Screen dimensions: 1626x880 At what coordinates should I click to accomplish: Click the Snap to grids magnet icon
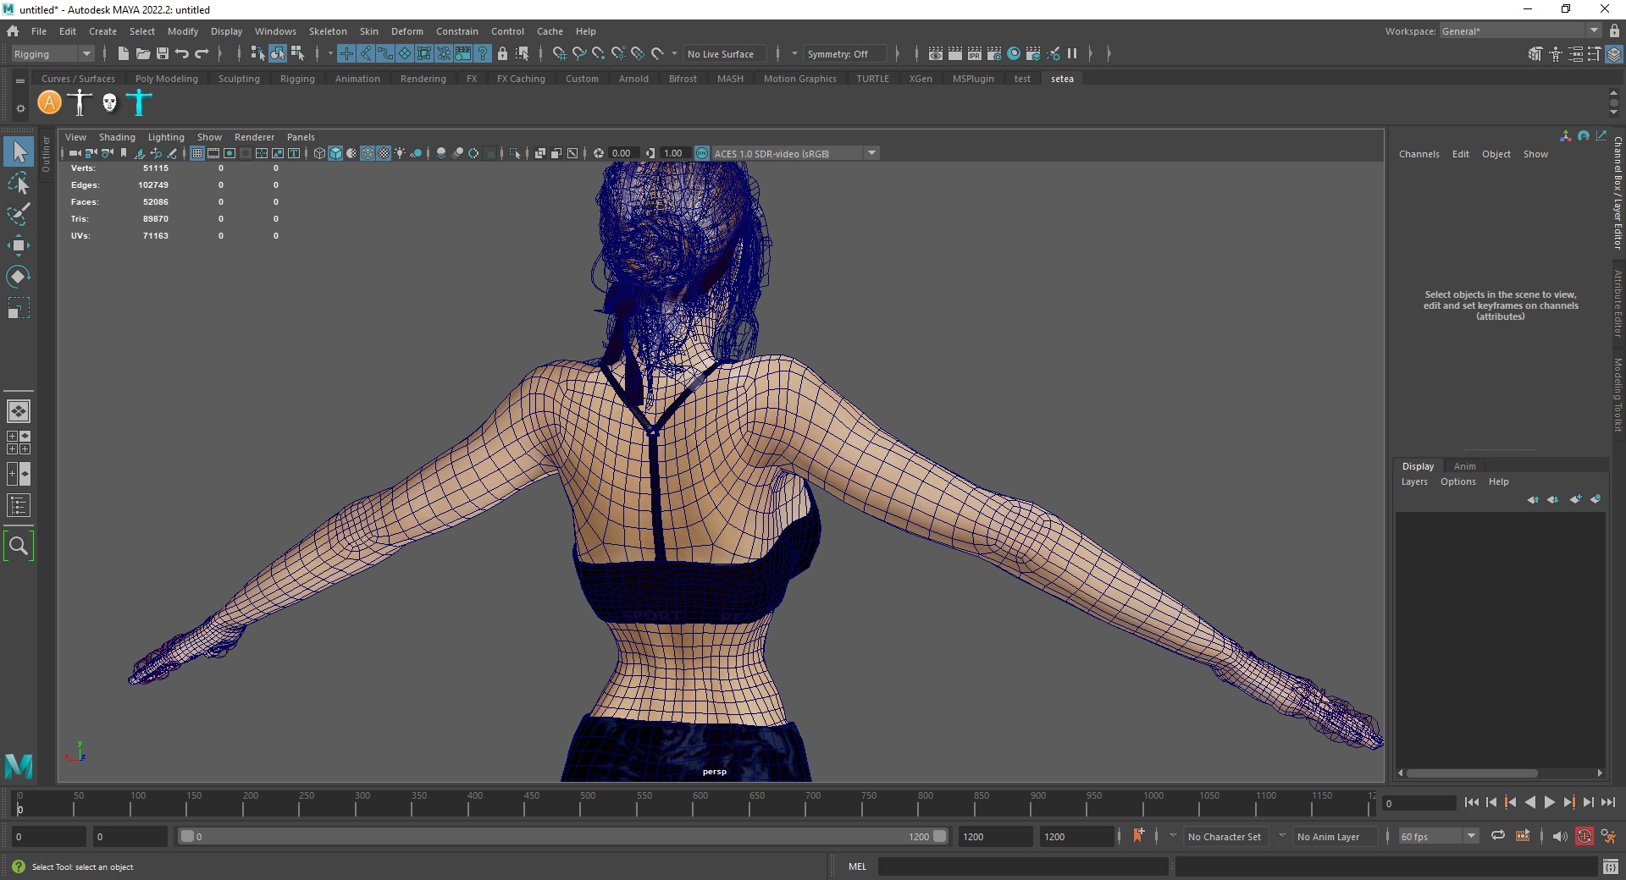click(559, 53)
